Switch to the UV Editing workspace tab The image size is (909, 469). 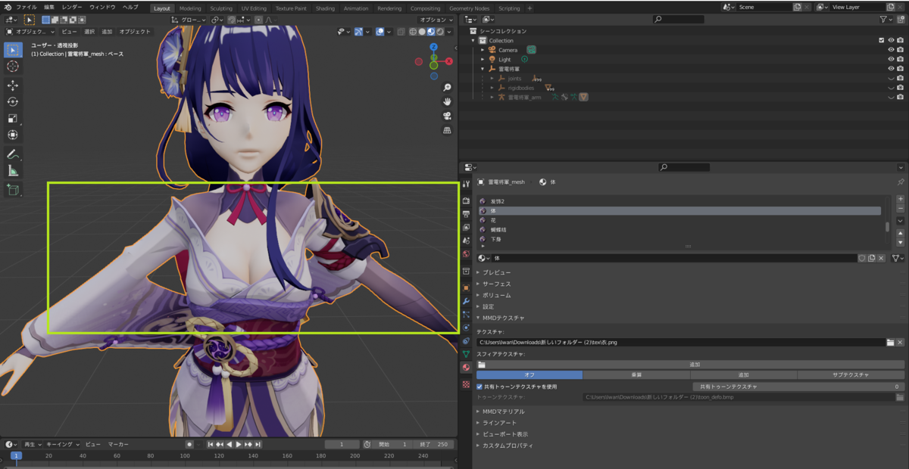[254, 8]
